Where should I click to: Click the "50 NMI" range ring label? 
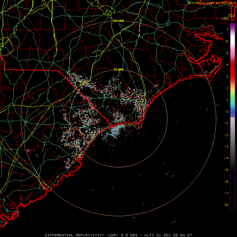[118, 70]
